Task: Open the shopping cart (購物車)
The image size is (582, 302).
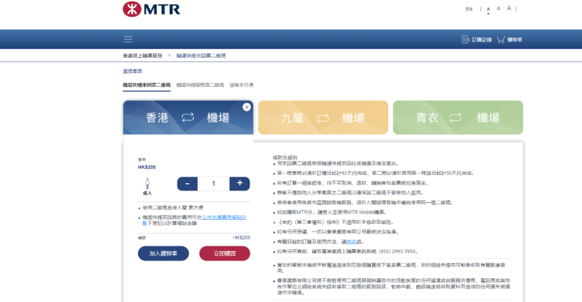Action: point(510,40)
